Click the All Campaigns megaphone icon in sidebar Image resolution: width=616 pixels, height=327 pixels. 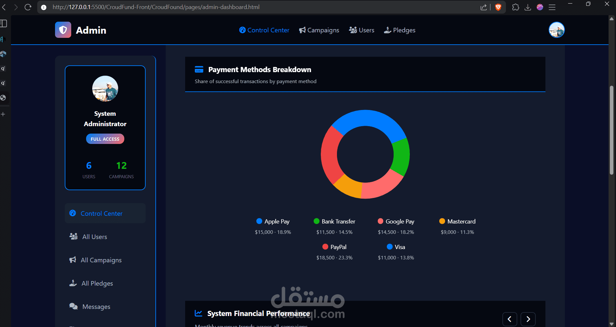pyautogui.click(x=73, y=260)
